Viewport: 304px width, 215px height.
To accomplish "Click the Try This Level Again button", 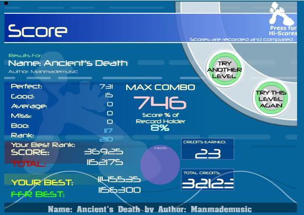I will (270, 98).
